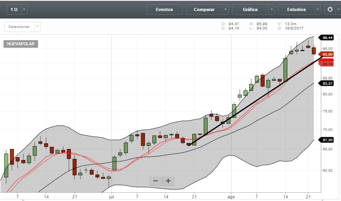Click the close value 94,10

(x=234, y=28)
